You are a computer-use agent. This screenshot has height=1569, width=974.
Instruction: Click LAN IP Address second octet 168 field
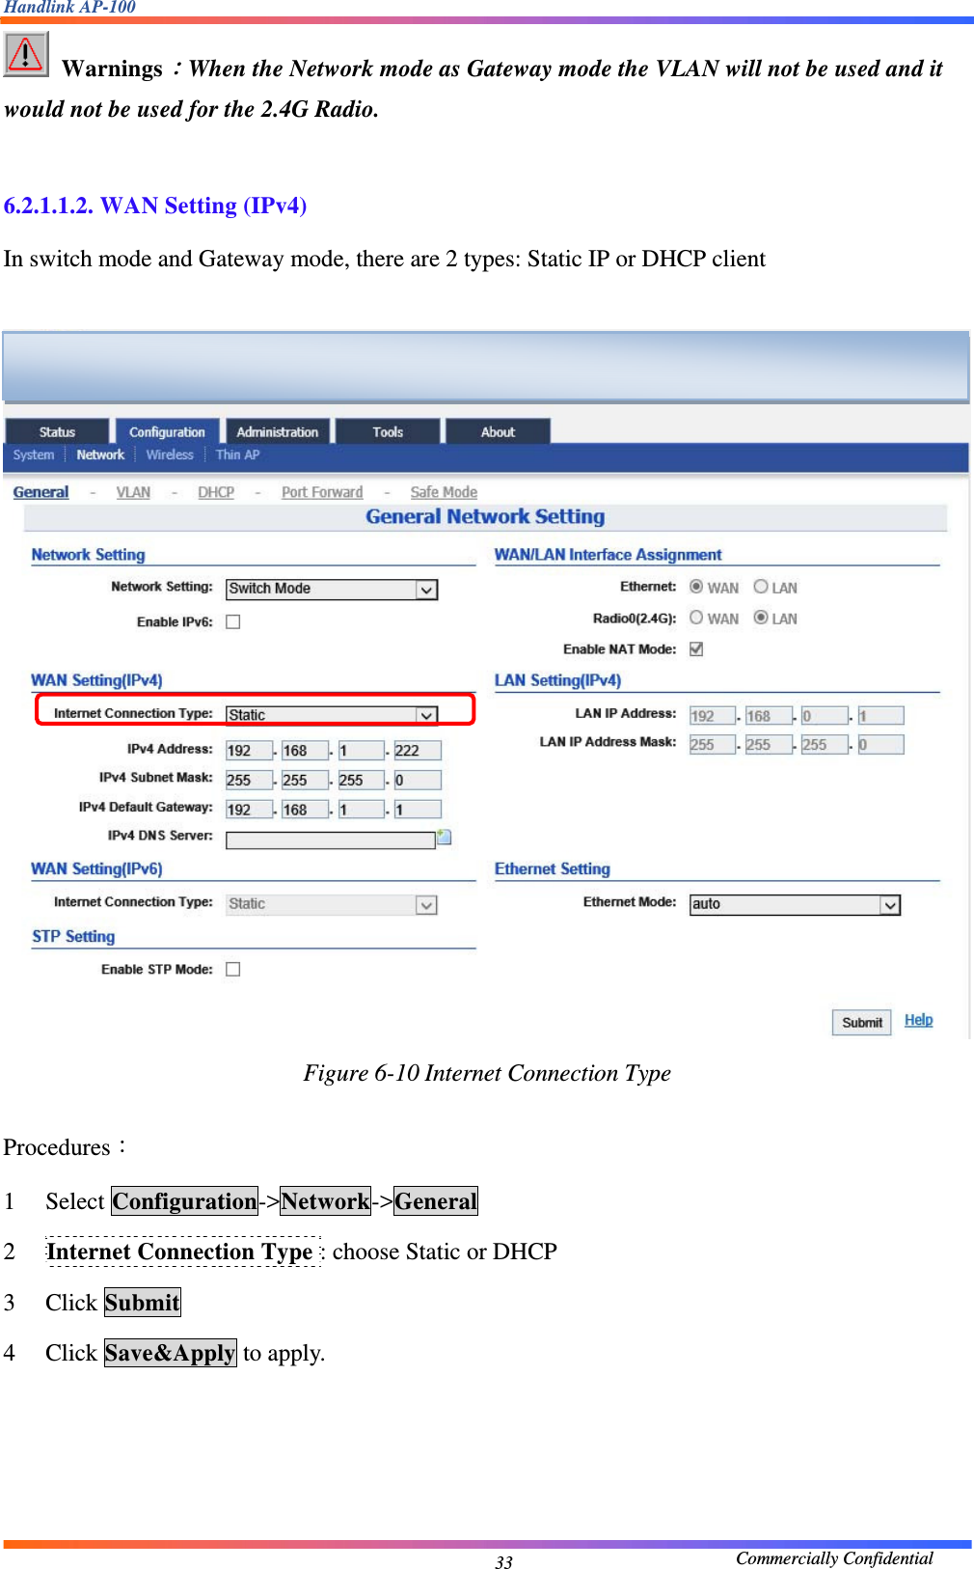click(769, 716)
